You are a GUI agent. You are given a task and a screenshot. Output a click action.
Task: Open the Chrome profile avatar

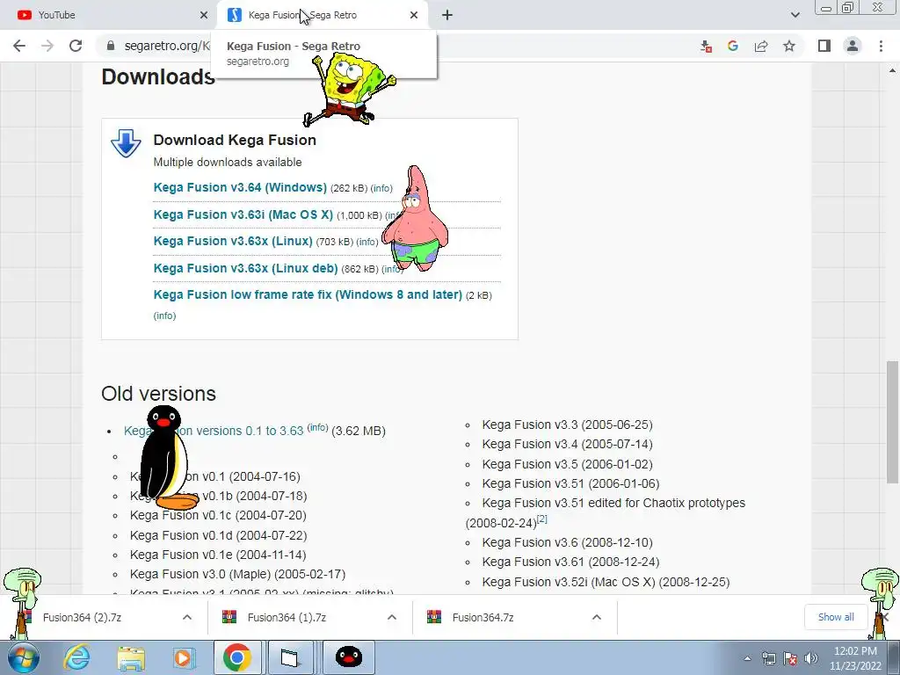[853, 46]
